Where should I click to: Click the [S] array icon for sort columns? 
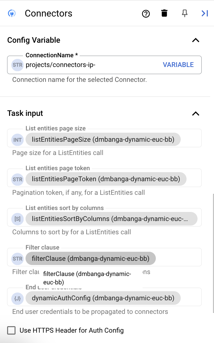click(17, 219)
